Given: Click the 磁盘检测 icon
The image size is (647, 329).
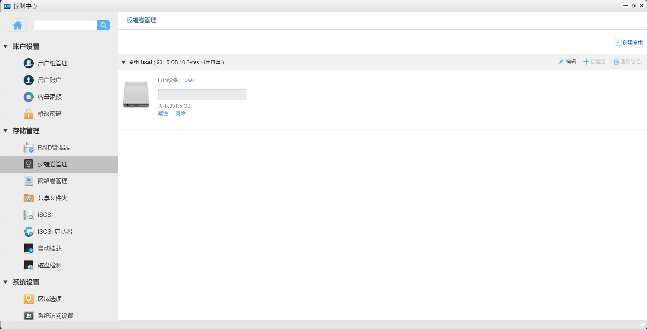Looking at the screenshot, I should click(x=29, y=265).
